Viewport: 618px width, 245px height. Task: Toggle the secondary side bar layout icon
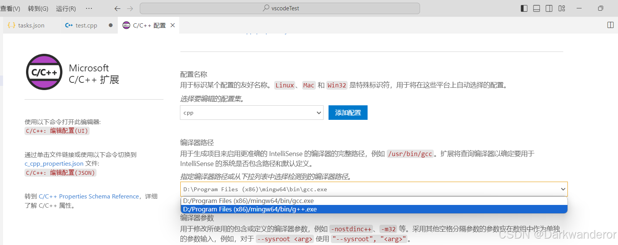click(x=549, y=8)
